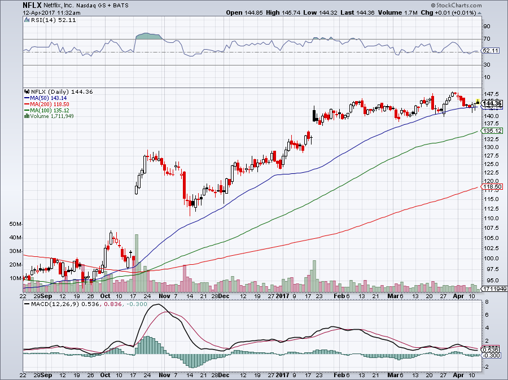The height and width of the screenshot is (380, 508).
Task: Click the 135.12 MA(100) tag on price axis
Action: click(x=492, y=131)
